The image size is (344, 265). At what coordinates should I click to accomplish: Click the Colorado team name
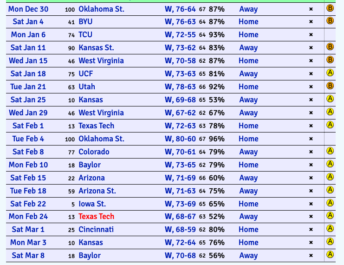point(94,152)
